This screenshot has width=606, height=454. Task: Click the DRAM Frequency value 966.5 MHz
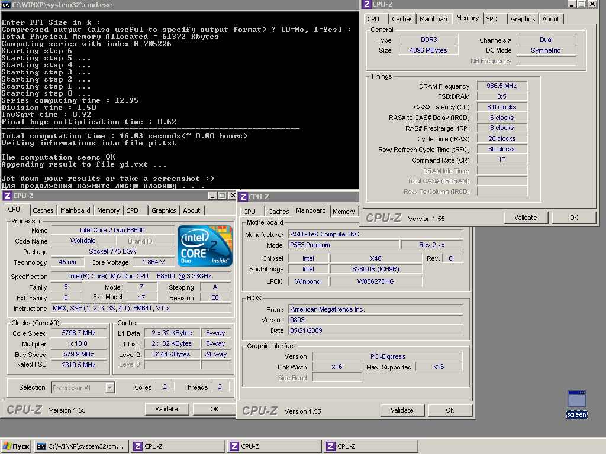coord(502,86)
